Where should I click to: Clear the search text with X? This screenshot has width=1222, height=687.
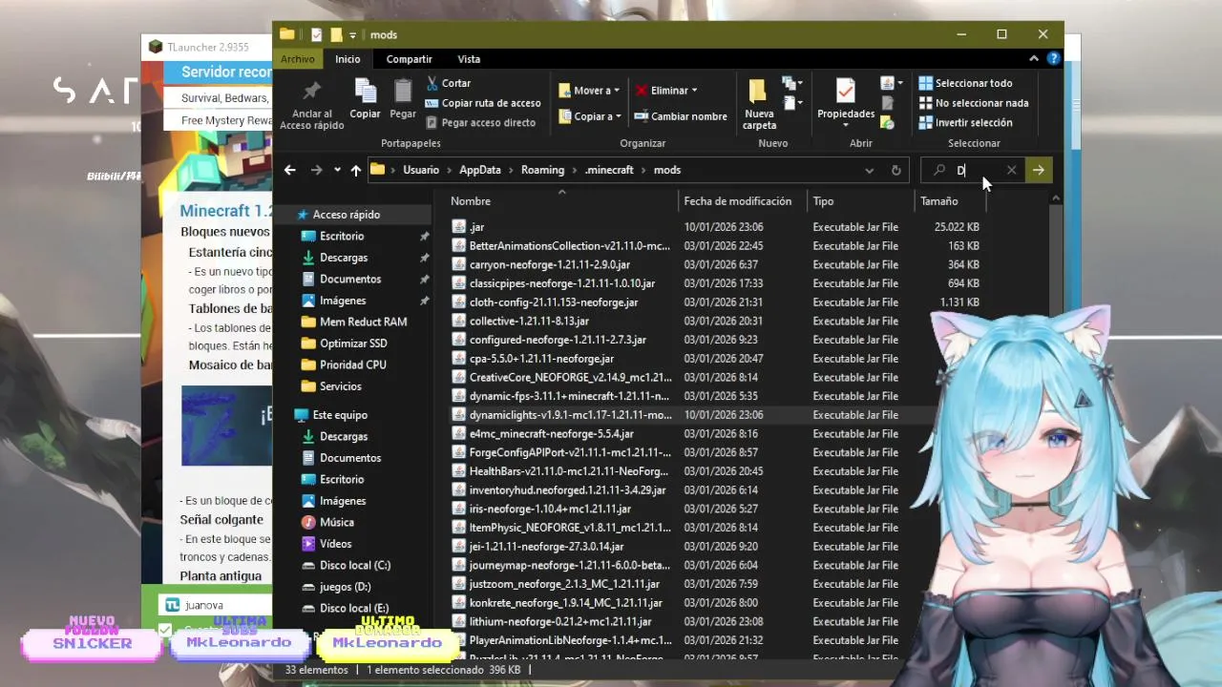[1011, 170]
